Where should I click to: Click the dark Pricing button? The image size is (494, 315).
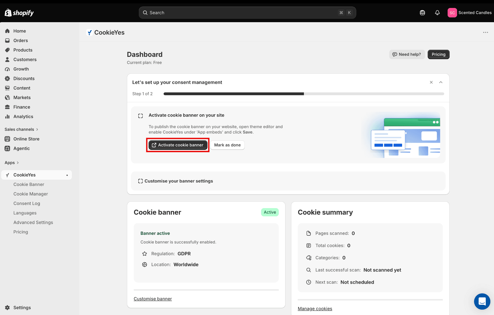point(439,54)
